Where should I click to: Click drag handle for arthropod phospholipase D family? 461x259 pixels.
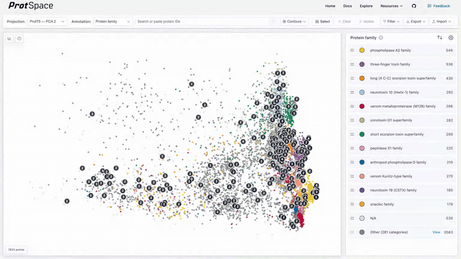pos(352,162)
